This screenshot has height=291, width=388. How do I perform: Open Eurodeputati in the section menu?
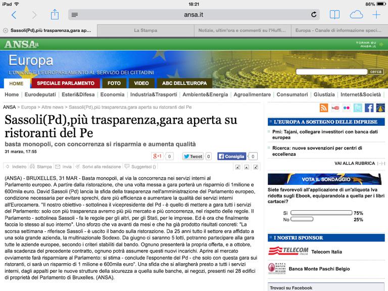pyautogui.click(x=40, y=94)
